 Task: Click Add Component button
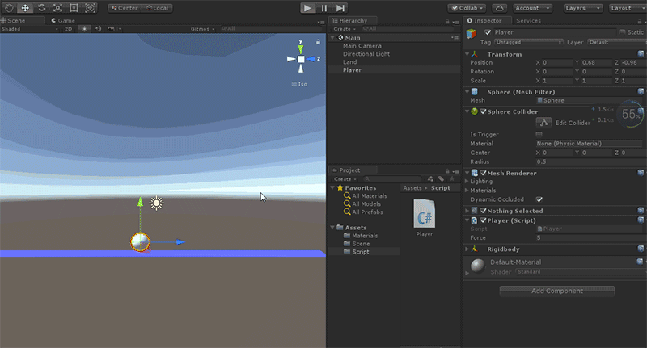[x=556, y=291]
